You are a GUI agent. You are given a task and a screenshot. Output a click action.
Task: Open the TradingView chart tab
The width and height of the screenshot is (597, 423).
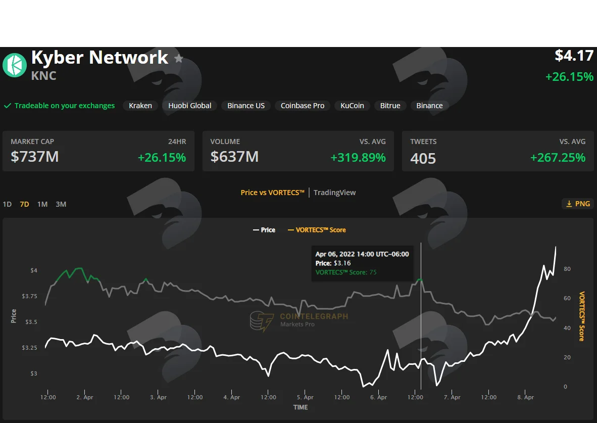click(335, 193)
